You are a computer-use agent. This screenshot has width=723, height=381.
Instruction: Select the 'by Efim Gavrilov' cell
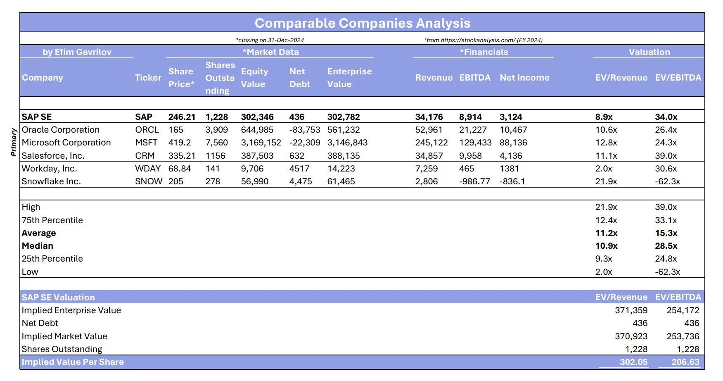point(77,52)
